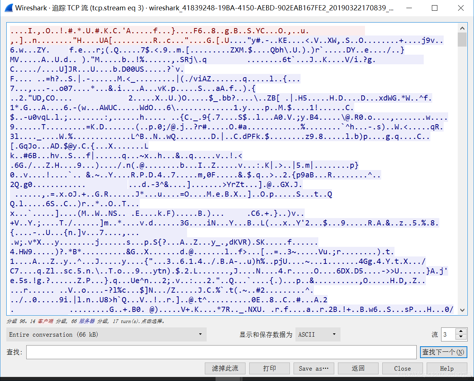
Task: Click the line starting 'C...../....U]JR'
Action: point(97,69)
